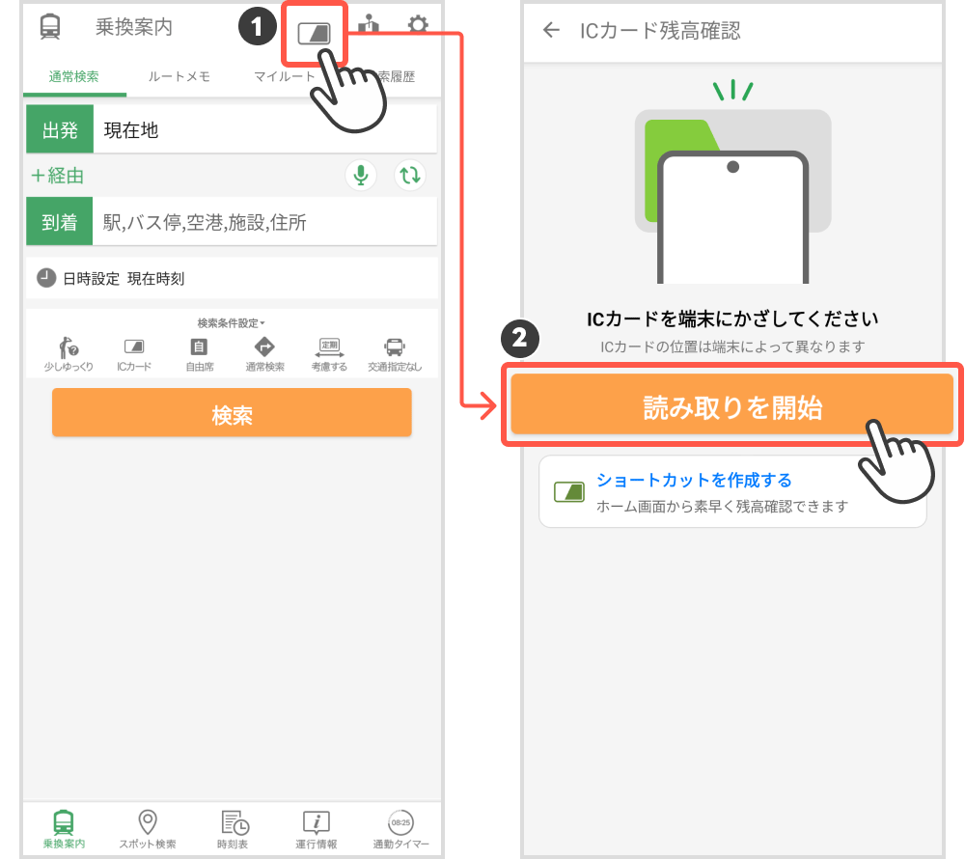
Task: Open the 検索条件設定 dropdown
Action: click(x=232, y=324)
